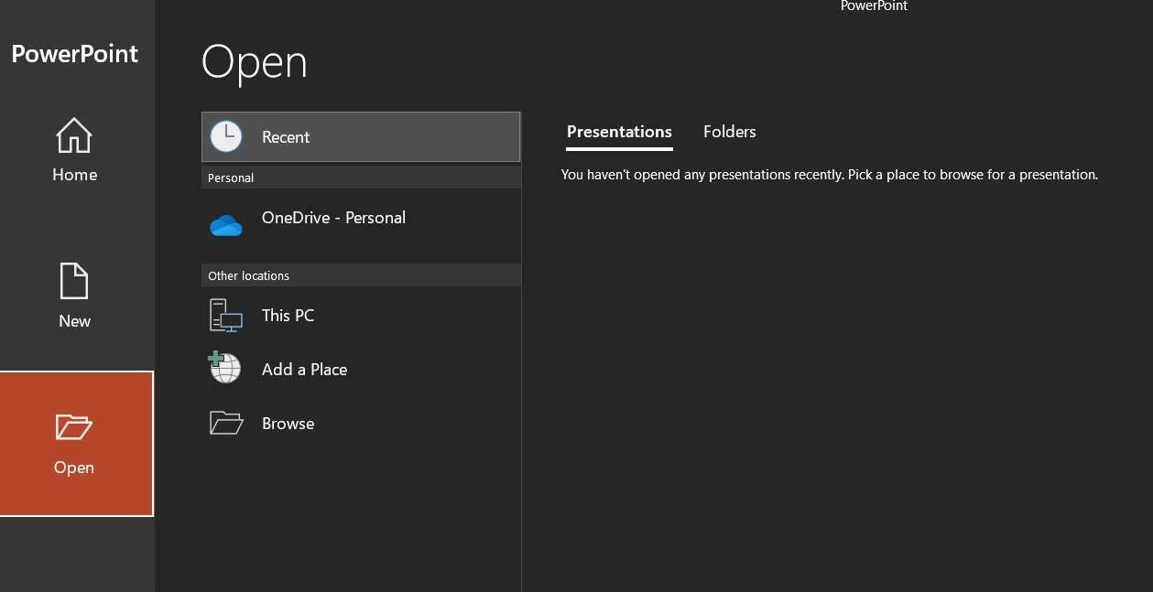1153x592 pixels.
Task: Click the Other locations section header
Action: pyautogui.click(x=361, y=275)
